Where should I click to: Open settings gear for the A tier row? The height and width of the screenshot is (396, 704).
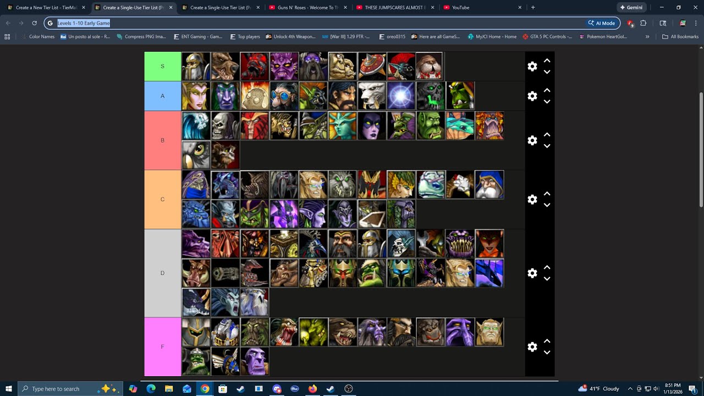click(532, 96)
